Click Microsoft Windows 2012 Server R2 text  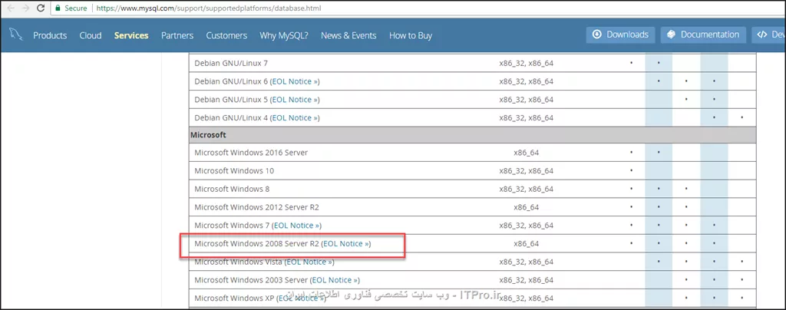(256, 207)
